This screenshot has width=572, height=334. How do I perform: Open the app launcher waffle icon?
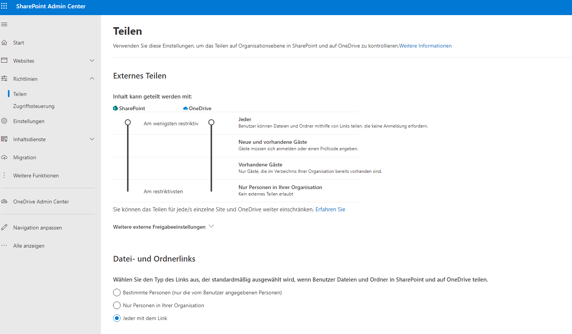(x=4, y=6)
